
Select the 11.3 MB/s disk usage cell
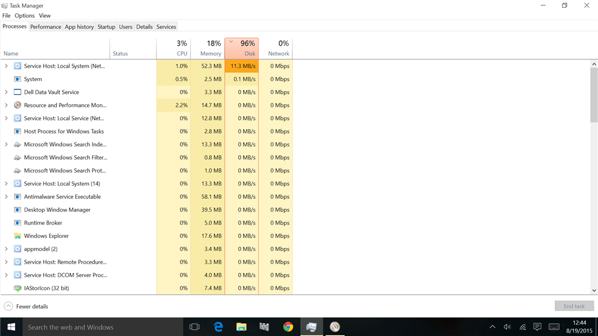tap(242, 66)
